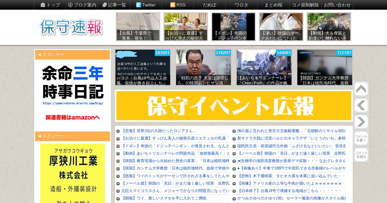Open the コメ規制解除 menu item
387x203 pixels.
click(x=305, y=5)
